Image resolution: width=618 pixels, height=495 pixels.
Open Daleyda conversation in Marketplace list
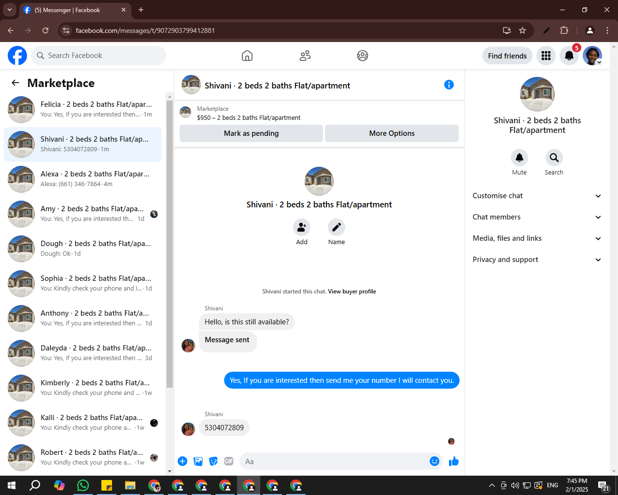pyautogui.click(x=83, y=353)
